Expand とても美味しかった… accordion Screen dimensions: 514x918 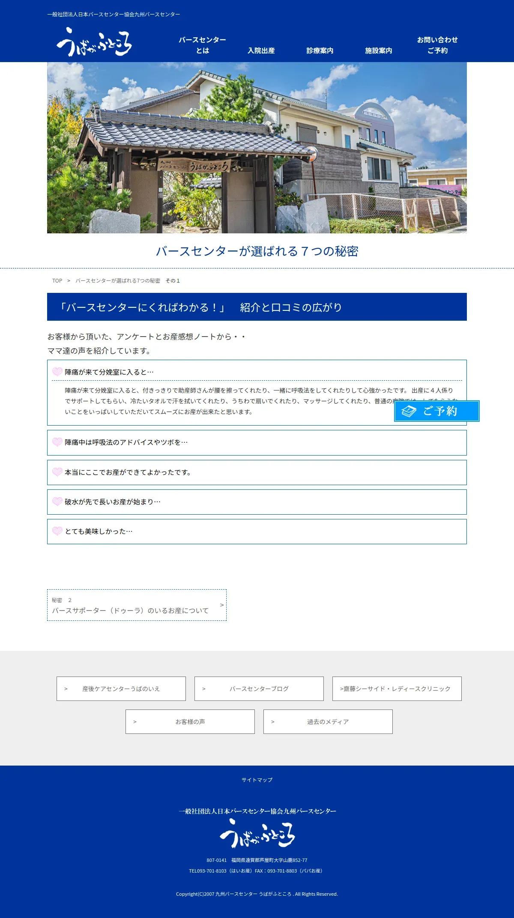pos(257,531)
